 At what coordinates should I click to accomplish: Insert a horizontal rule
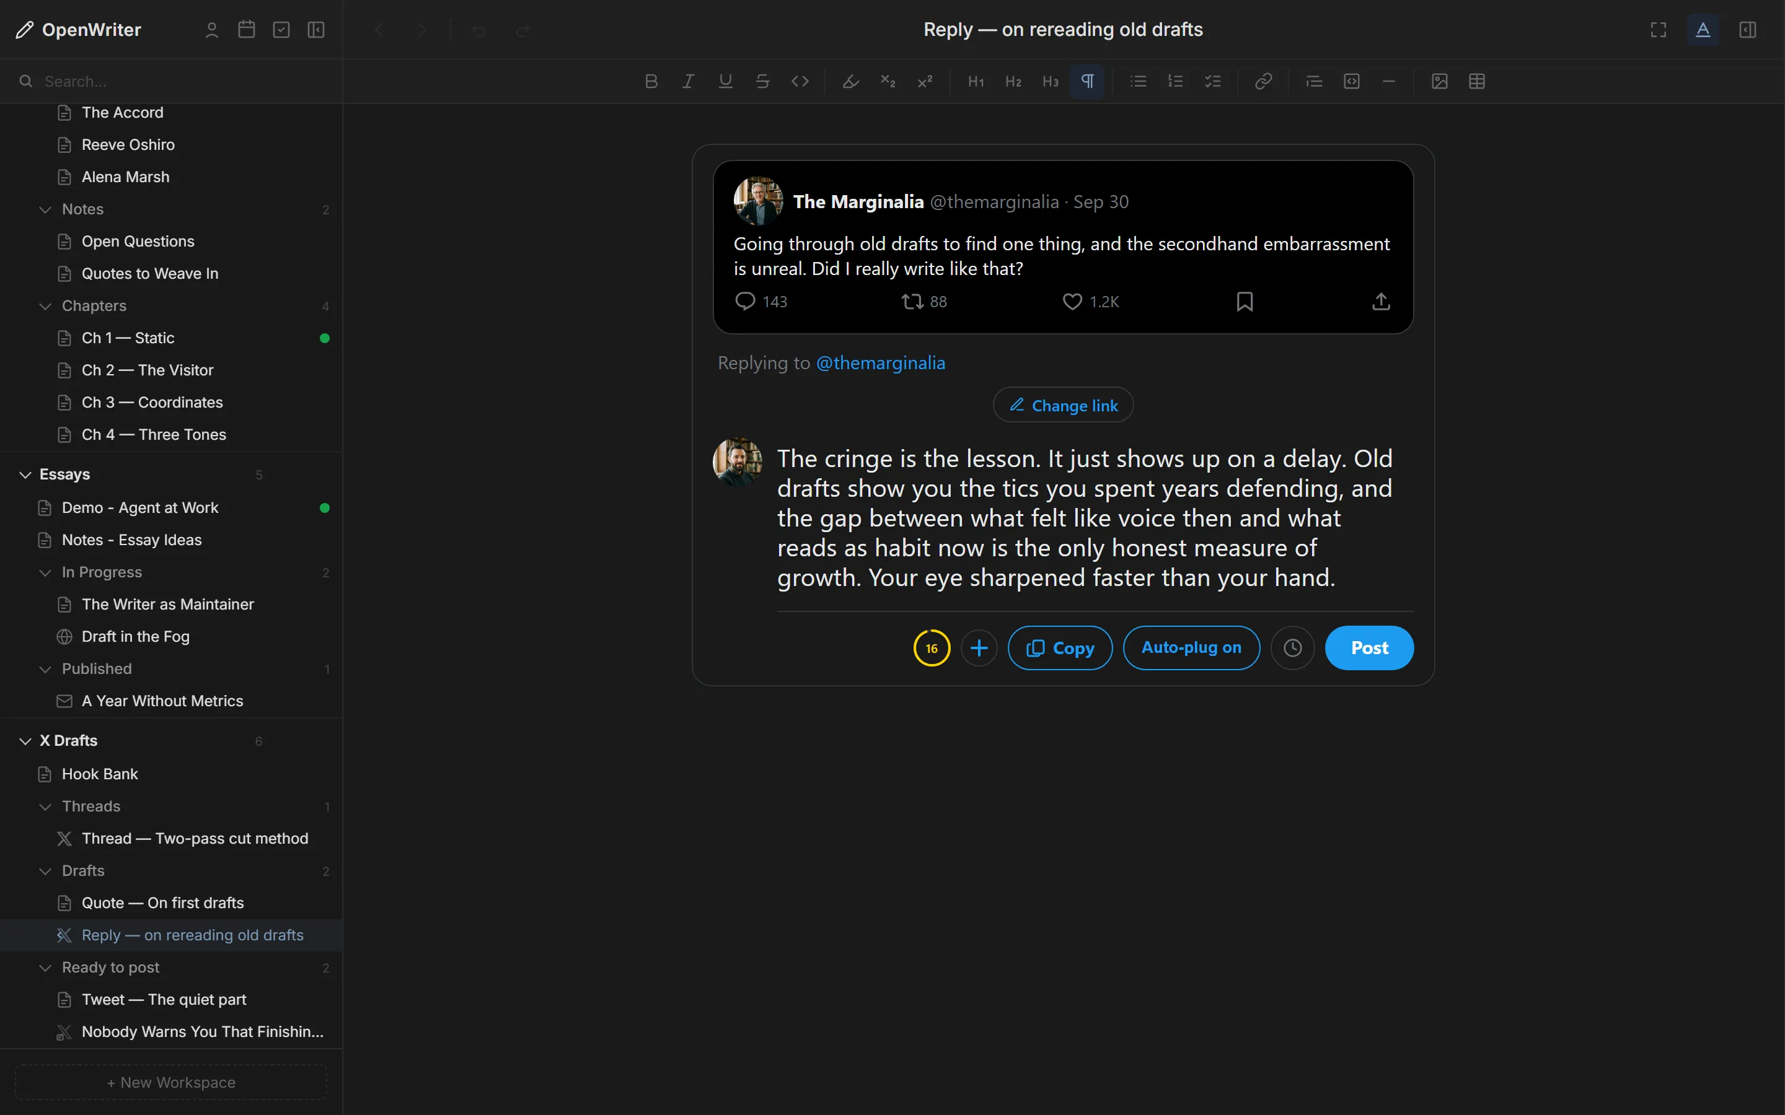[1388, 81]
